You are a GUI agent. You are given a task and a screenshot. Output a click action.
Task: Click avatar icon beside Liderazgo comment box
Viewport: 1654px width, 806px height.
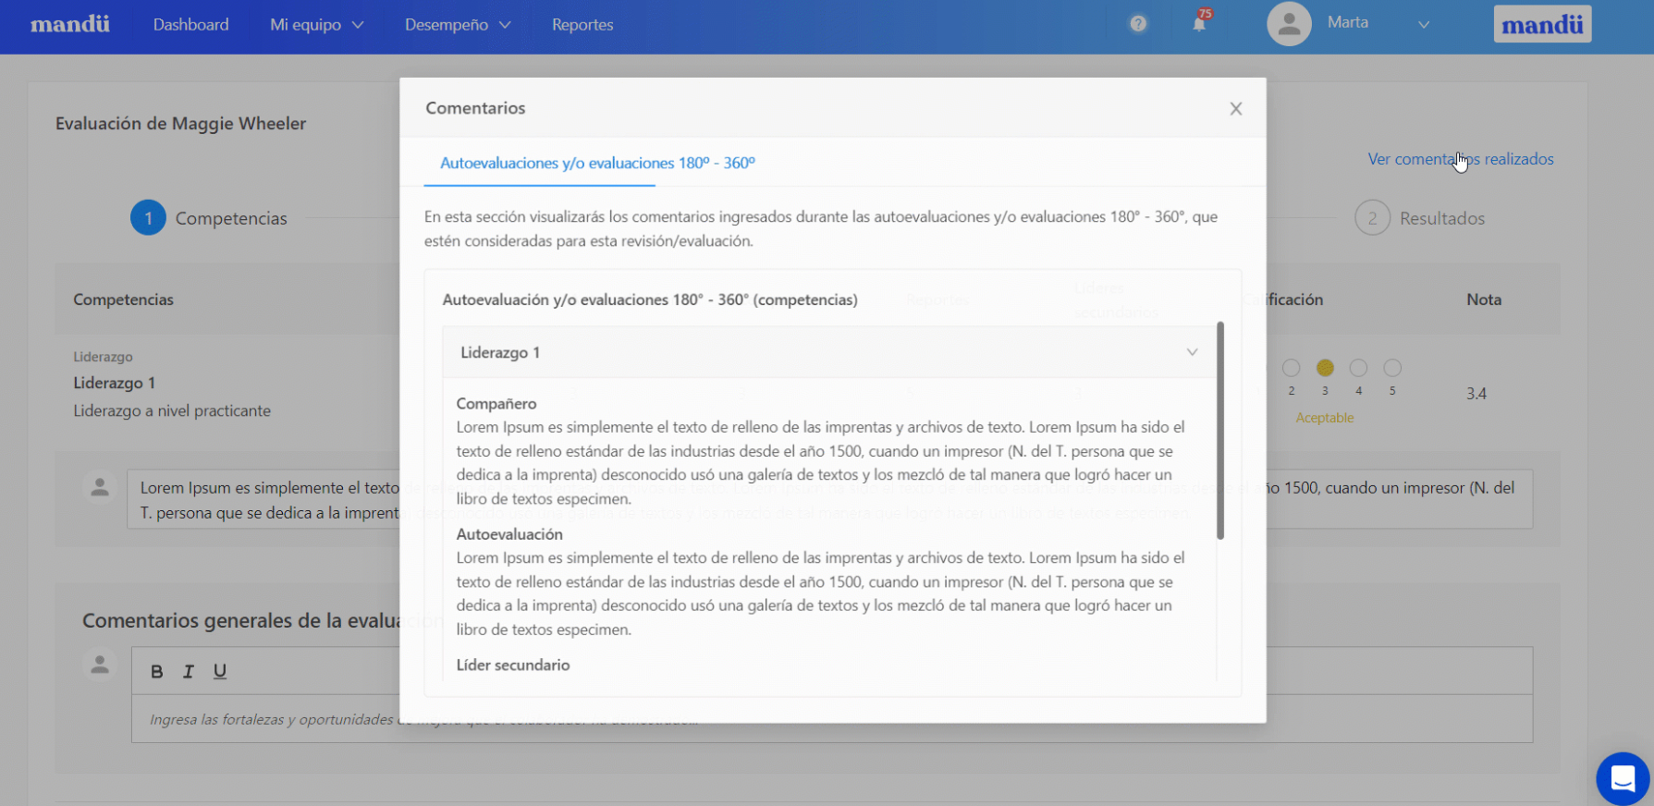pyautogui.click(x=100, y=487)
